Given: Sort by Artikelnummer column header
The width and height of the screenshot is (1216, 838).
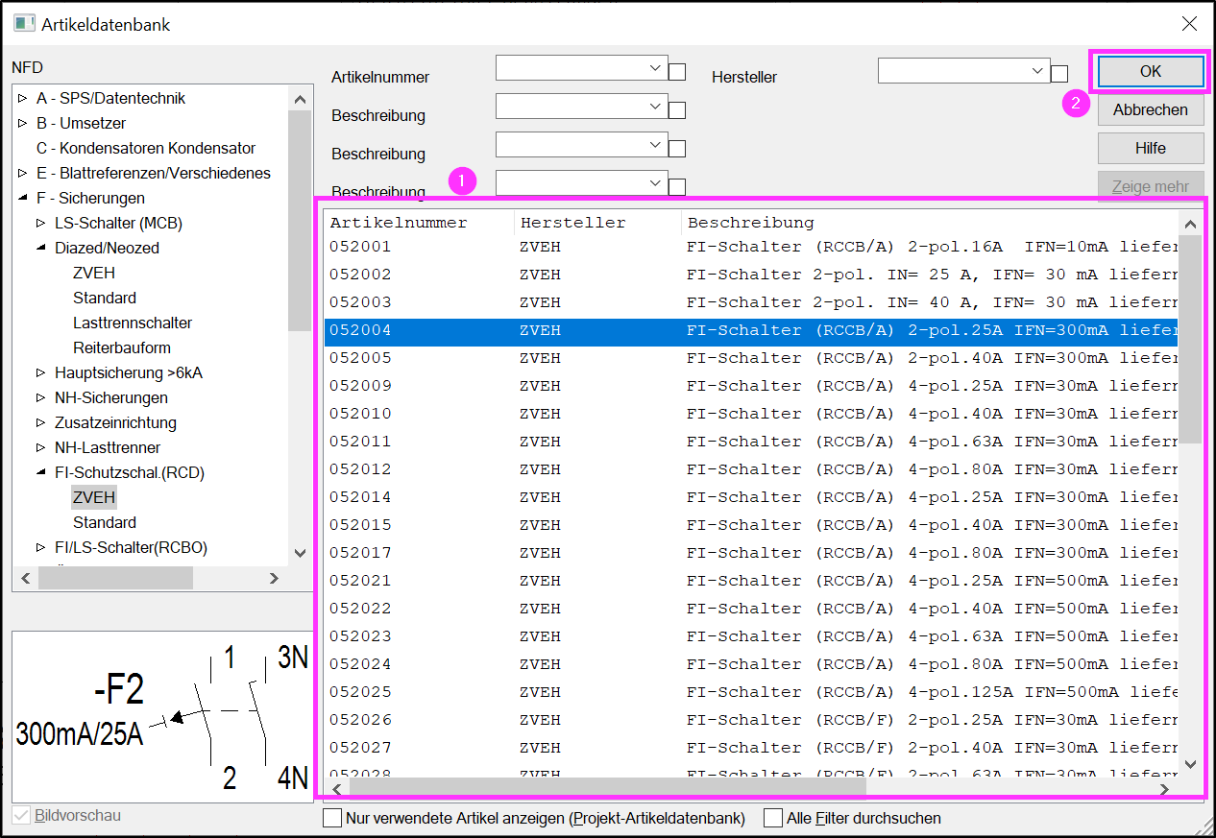Looking at the screenshot, I should point(419,223).
